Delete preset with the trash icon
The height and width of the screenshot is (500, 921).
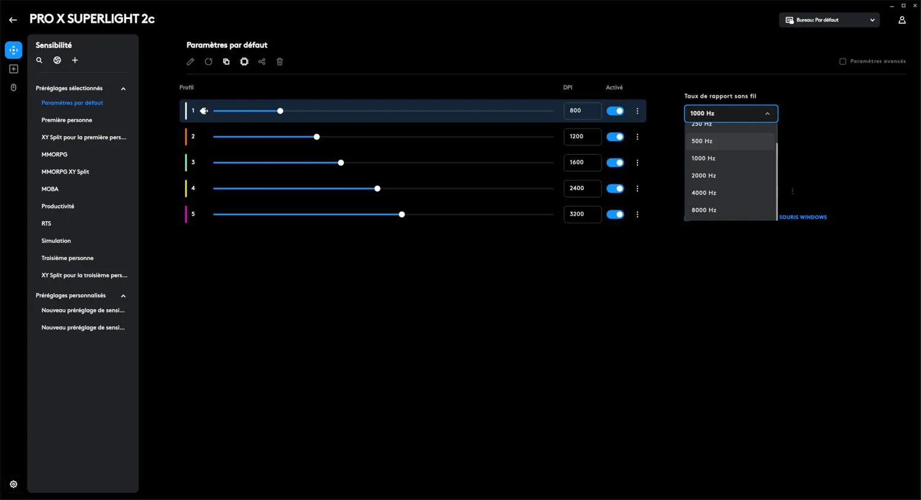point(280,61)
